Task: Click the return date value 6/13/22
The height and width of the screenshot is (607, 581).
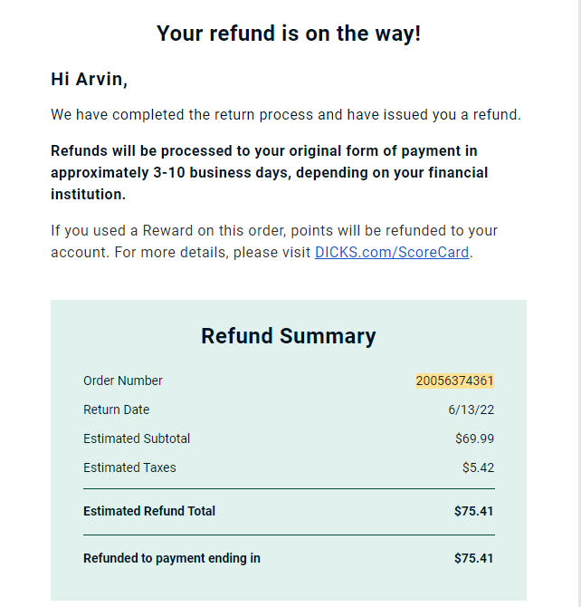Action: [x=471, y=409]
